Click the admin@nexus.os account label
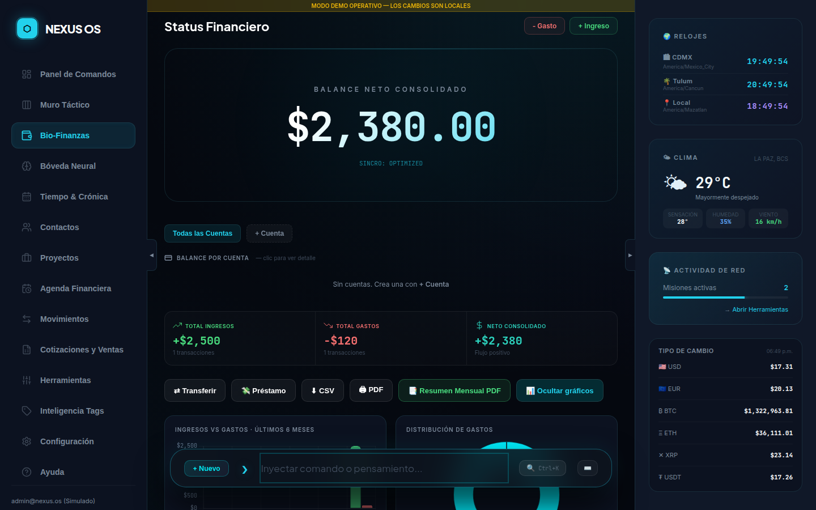Viewport: 816px width, 510px height. tap(53, 501)
